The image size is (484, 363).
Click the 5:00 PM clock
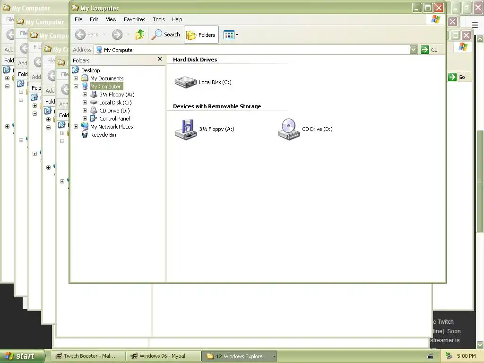[466, 356]
